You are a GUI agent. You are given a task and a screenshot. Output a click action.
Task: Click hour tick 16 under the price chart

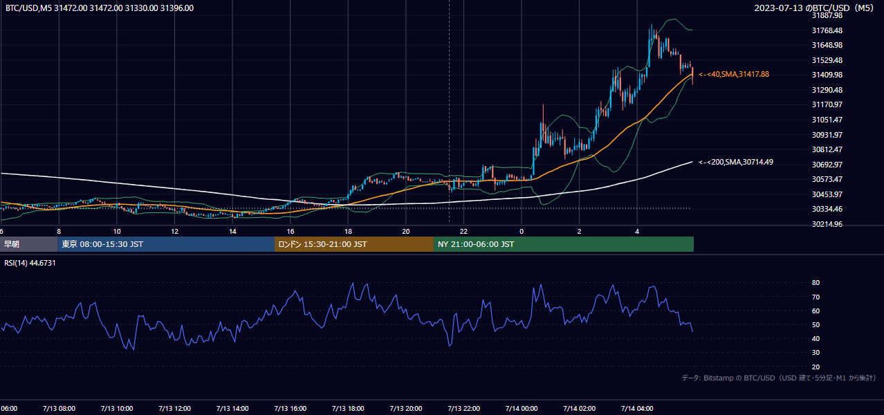click(291, 231)
